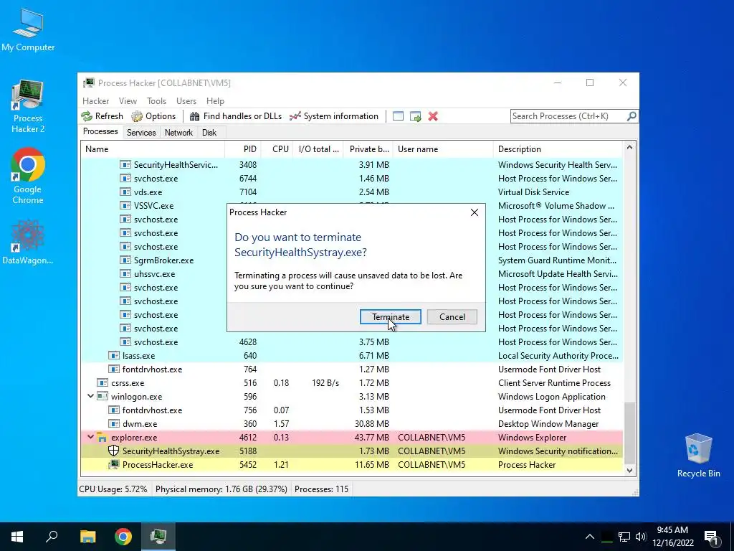
Task: Select the csrss.exe process row
Action: [x=351, y=383]
